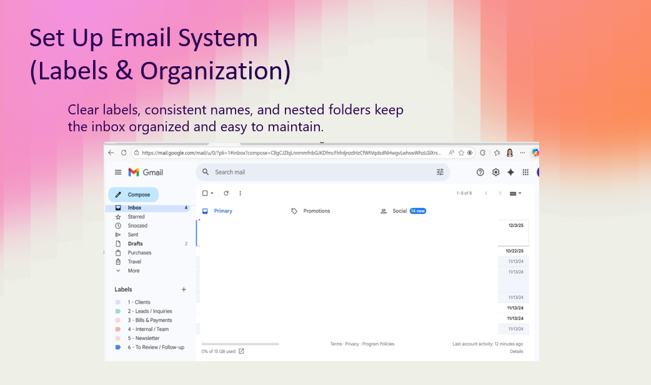Open the Sent folder
The image size is (651, 385).
point(149,234)
